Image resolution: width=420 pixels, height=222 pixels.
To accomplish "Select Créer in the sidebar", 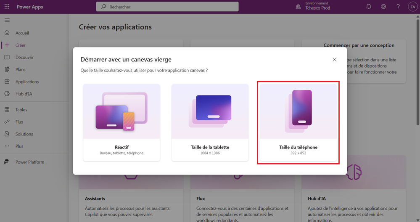I will 20,45.
